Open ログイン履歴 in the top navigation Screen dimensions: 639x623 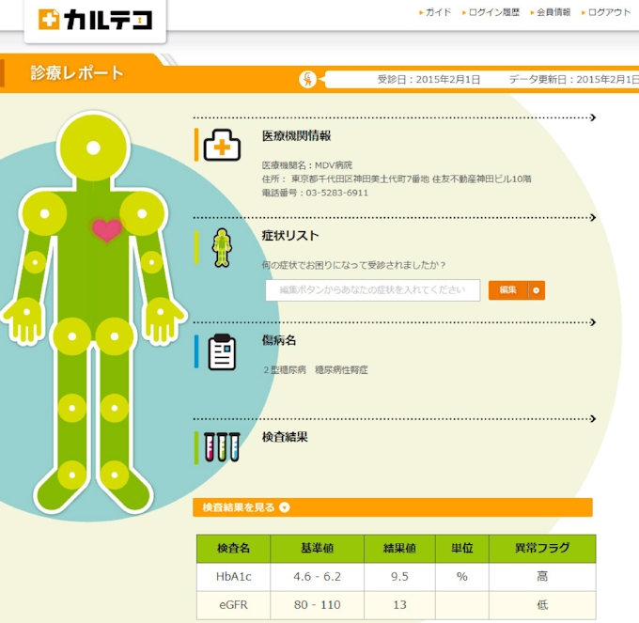tap(492, 12)
